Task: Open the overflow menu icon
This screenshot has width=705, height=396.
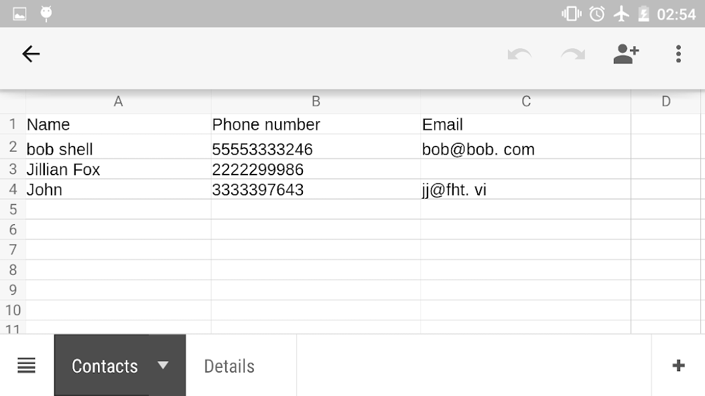Action: tap(679, 54)
